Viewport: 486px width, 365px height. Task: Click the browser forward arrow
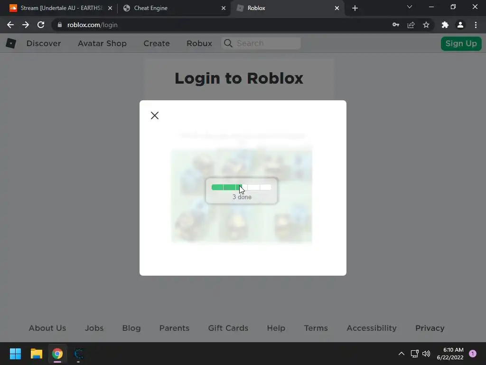coord(26,25)
